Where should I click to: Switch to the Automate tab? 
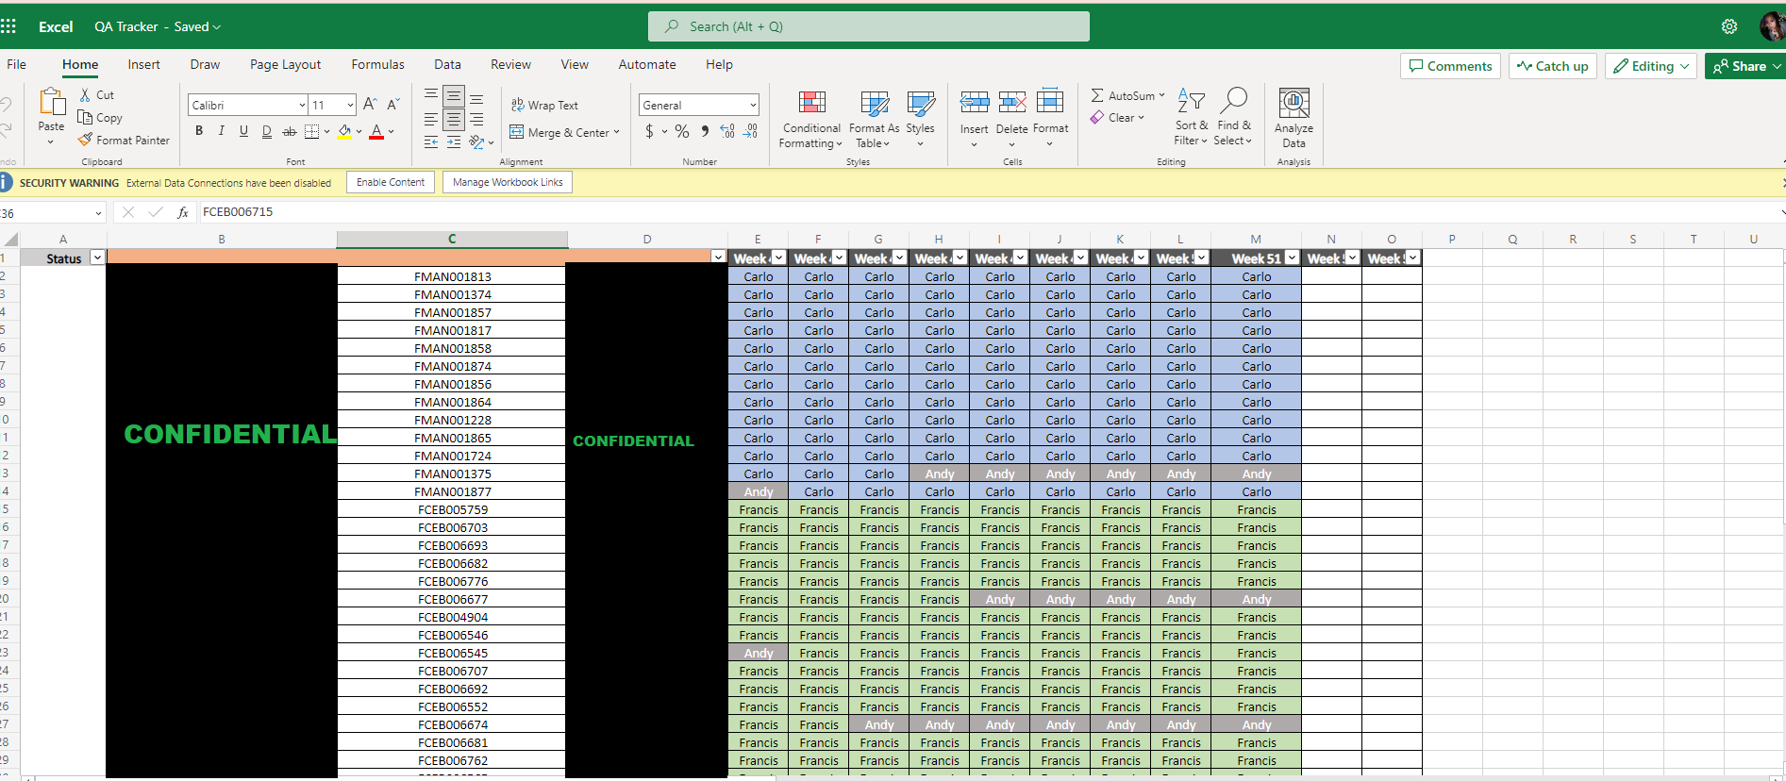point(647,64)
